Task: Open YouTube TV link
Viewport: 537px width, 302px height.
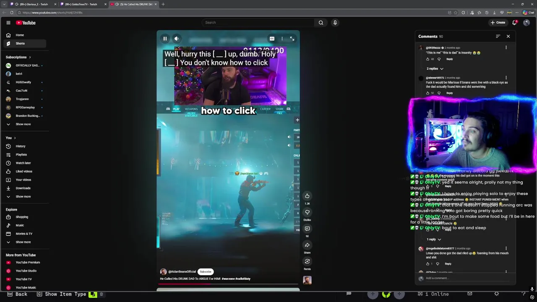Action: 24,279
